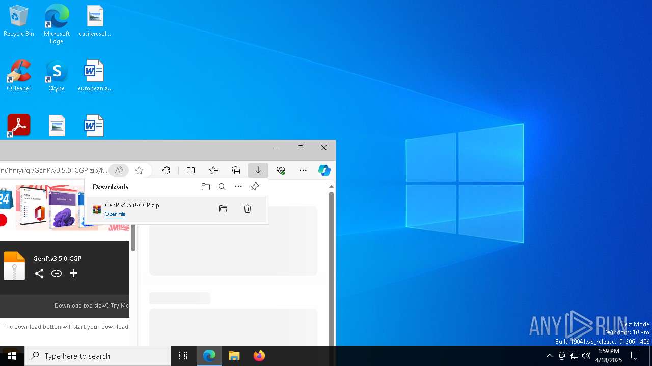Search downloads with magnifier icon
The width and height of the screenshot is (652, 366).
pos(222,187)
